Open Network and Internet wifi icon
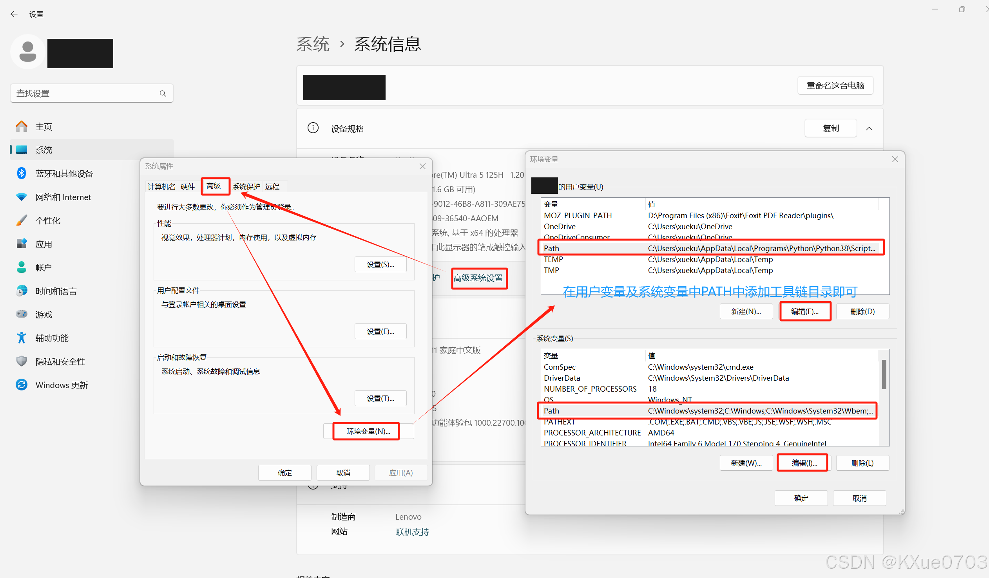989x578 pixels. pos(22,197)
